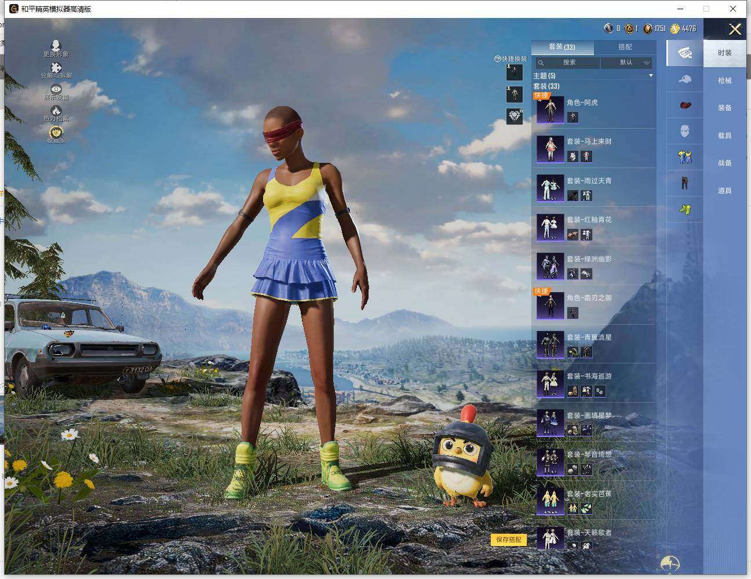Expand the 主题 (5) section arrow
Viewport: 751px width, 579px height.
coord(651,76)
